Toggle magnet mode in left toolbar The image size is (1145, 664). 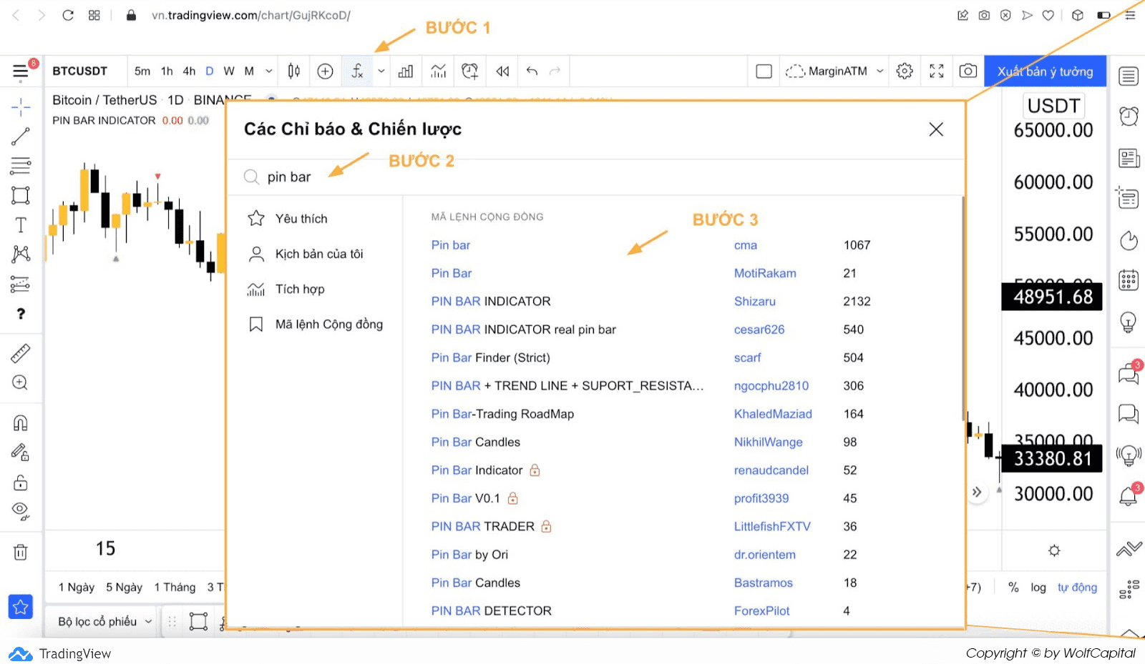(21, 423)
